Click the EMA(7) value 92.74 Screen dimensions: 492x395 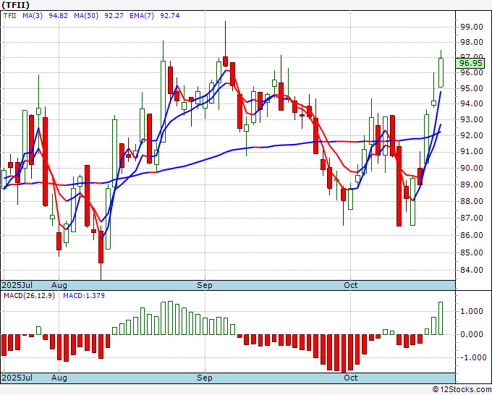click(170, 16)
